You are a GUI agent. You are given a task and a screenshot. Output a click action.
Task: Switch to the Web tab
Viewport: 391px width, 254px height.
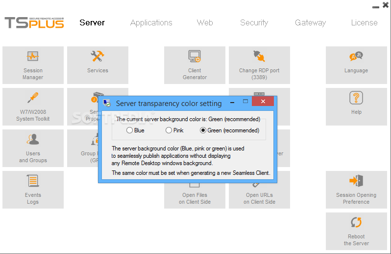tap(205, 22)
